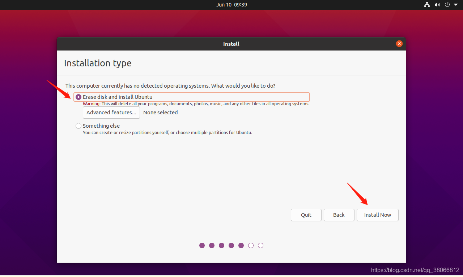Go back to previous installer step

pos(339,215)
